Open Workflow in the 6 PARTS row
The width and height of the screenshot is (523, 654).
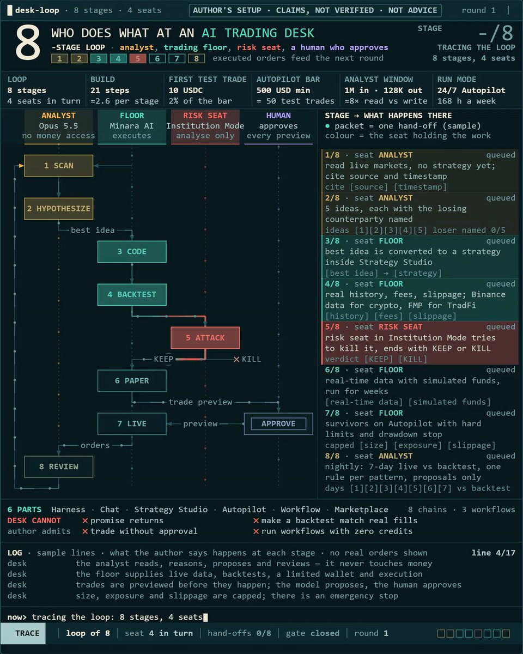(300, 510)
